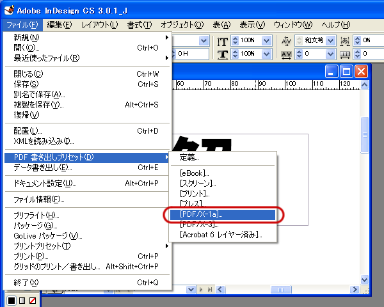Image resolution: width=384 pixels, height=307 pixels.
Task: Select データ書き出し(E)... entry
Action: click(87, 168)
